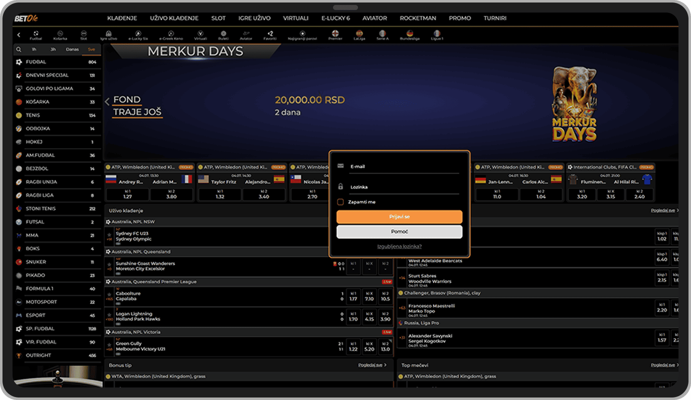
Task: Open the VIRTUALI menu item
Action: [296, 18]
